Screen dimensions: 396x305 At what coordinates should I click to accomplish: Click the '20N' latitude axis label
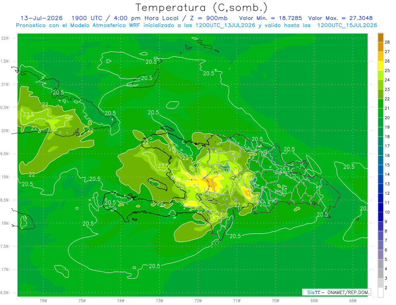tap(5, 131)
